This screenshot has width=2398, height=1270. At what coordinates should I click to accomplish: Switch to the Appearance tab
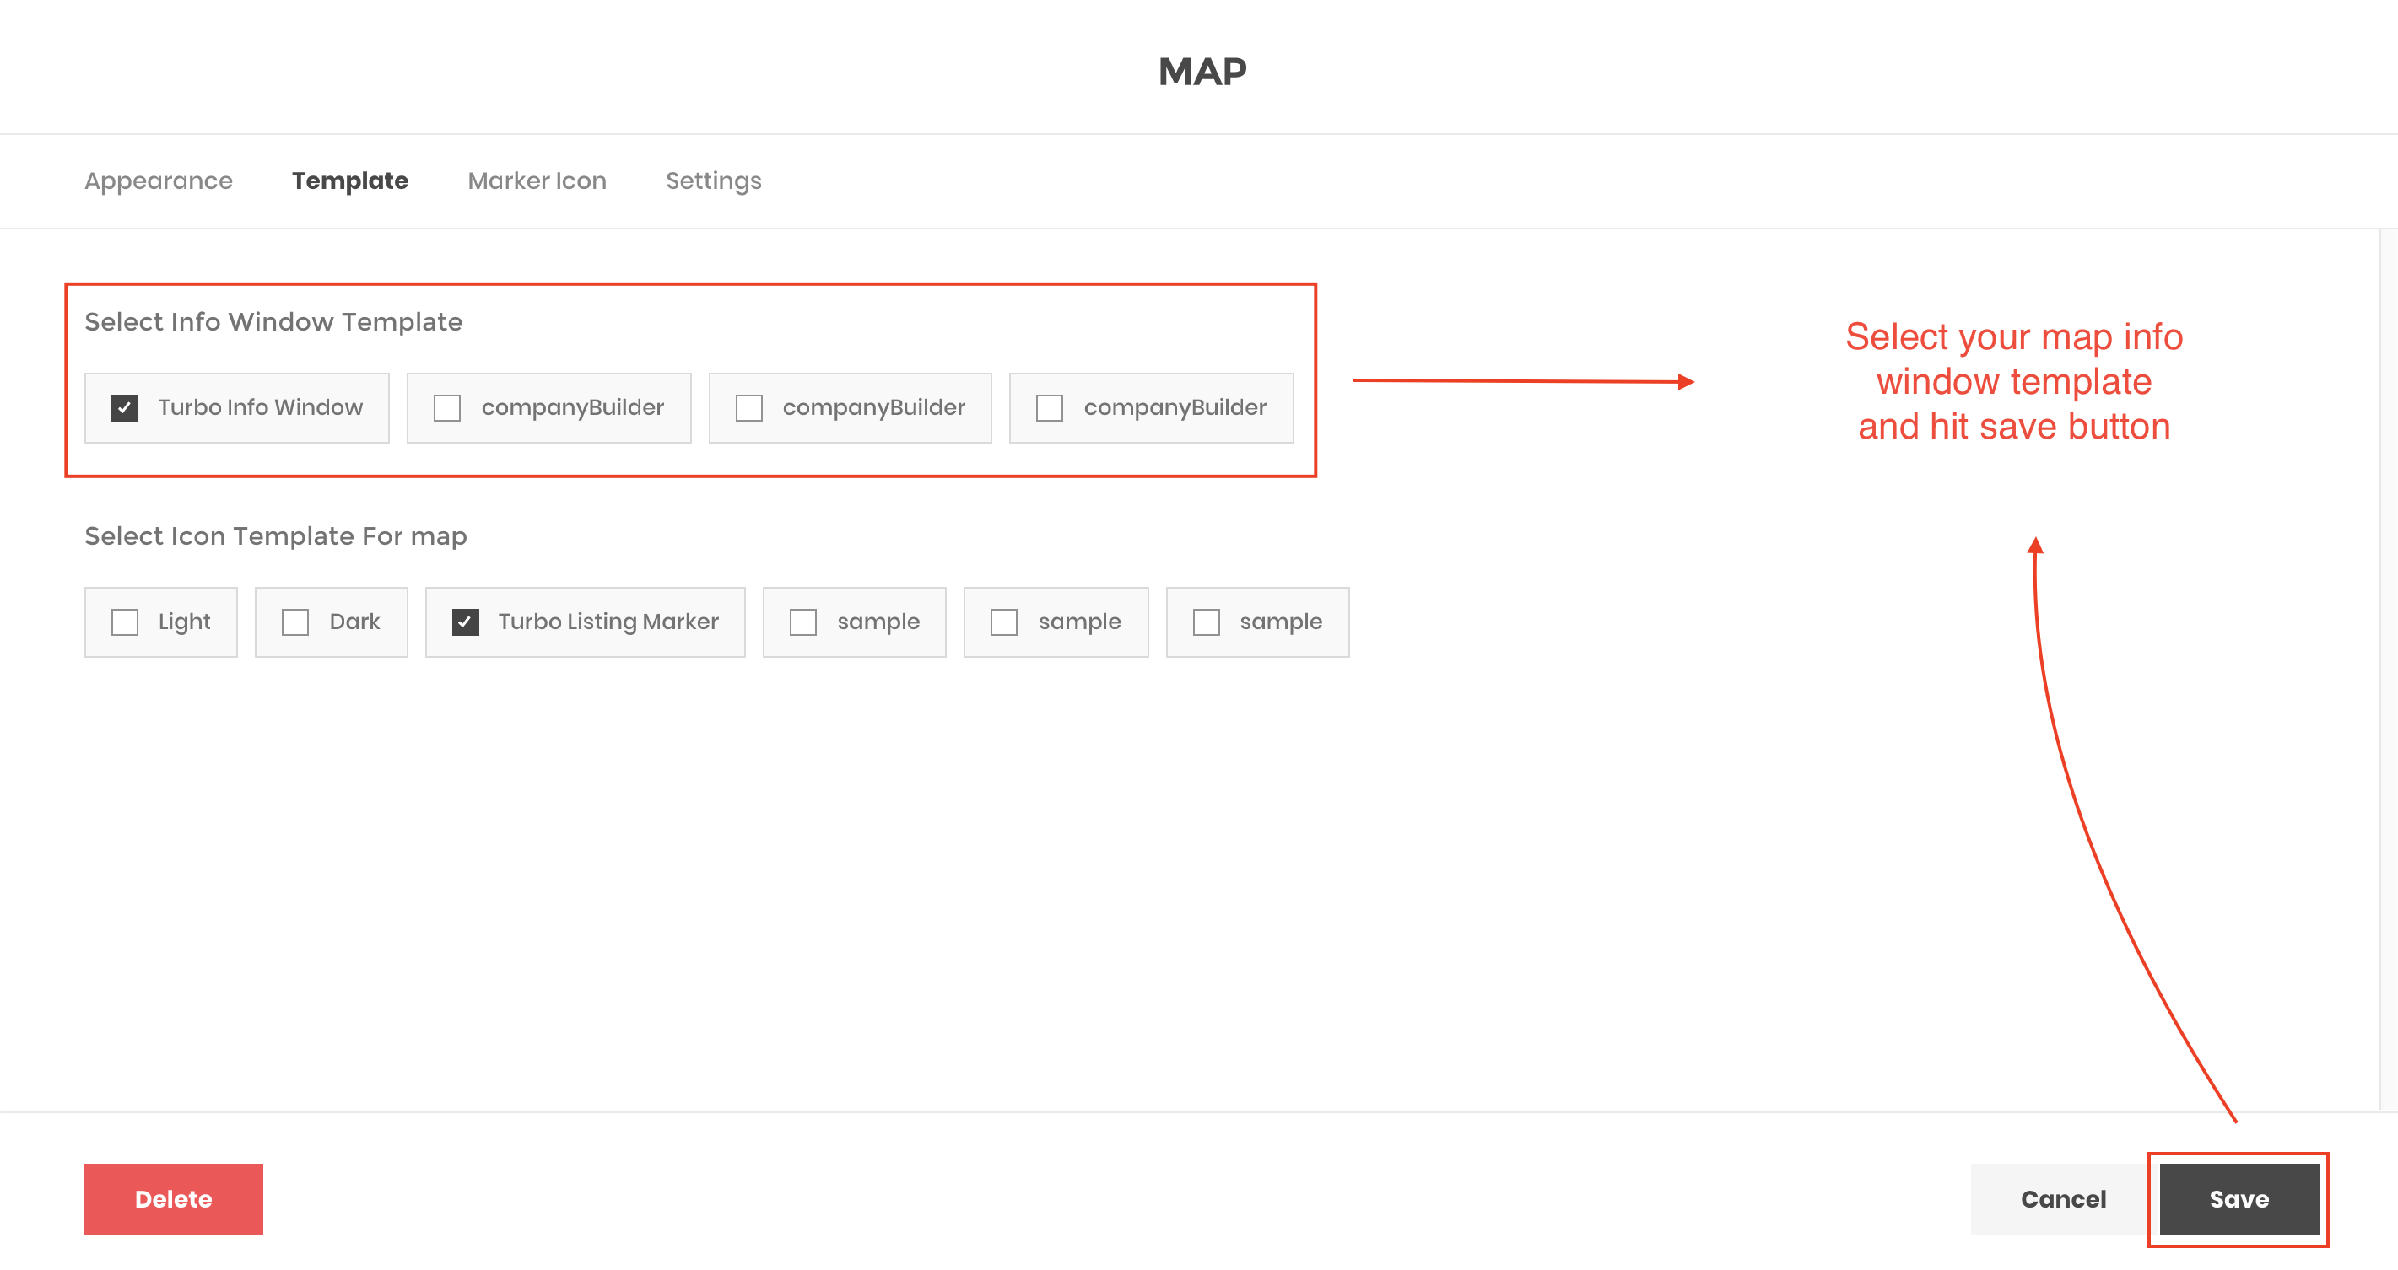(x=159, y=180)
